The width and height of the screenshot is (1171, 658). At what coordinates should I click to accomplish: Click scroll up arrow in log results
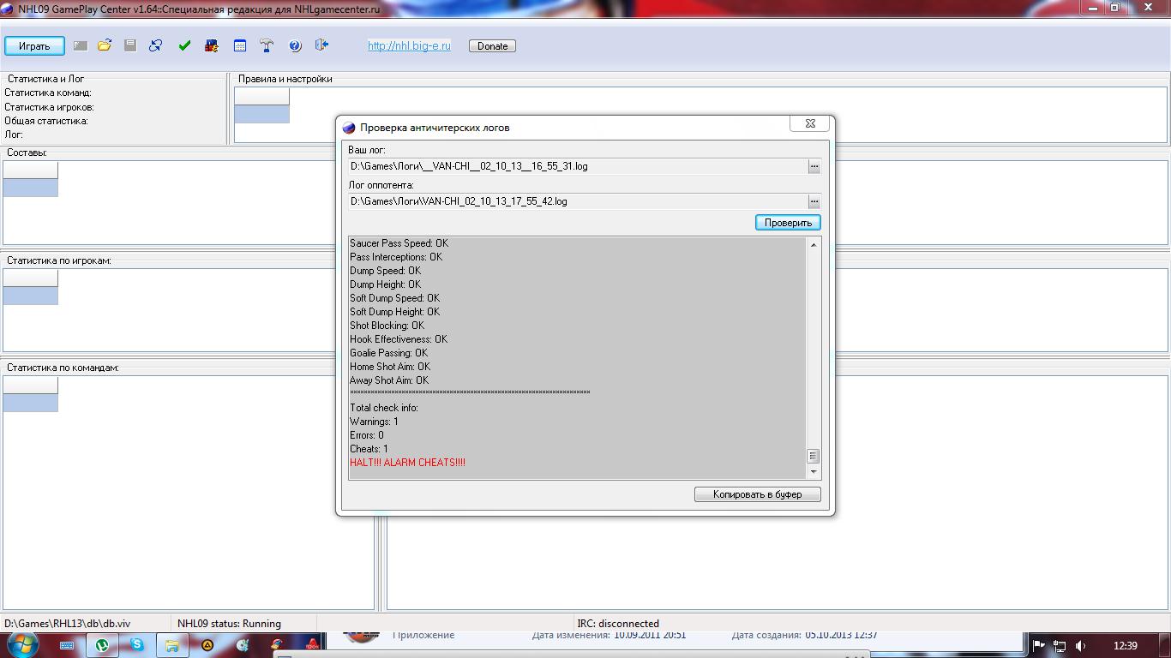[x=814, y=245]
